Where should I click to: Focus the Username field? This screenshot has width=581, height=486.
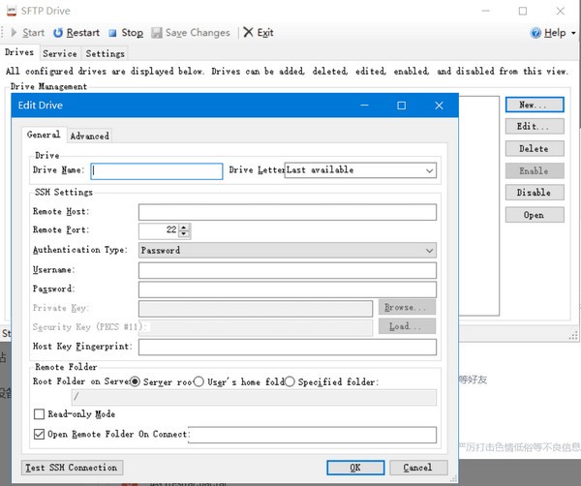(288, 270)
